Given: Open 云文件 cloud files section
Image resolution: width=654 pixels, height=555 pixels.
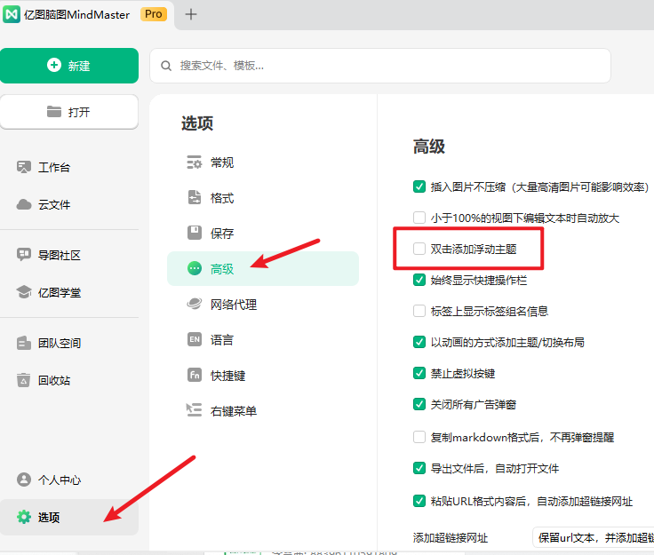Looking at the screenshot, I should tap(53, 204).
